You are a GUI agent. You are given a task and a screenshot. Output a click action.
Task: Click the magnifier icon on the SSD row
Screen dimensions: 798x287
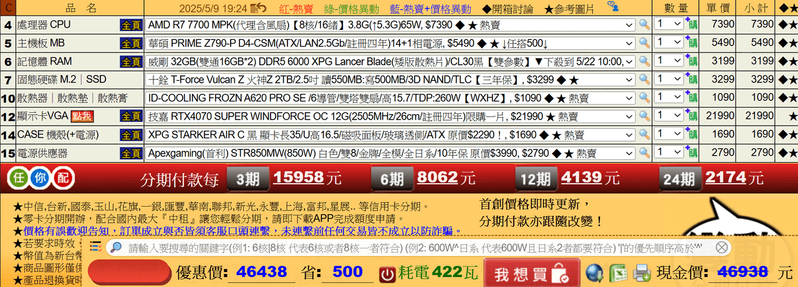644,80
